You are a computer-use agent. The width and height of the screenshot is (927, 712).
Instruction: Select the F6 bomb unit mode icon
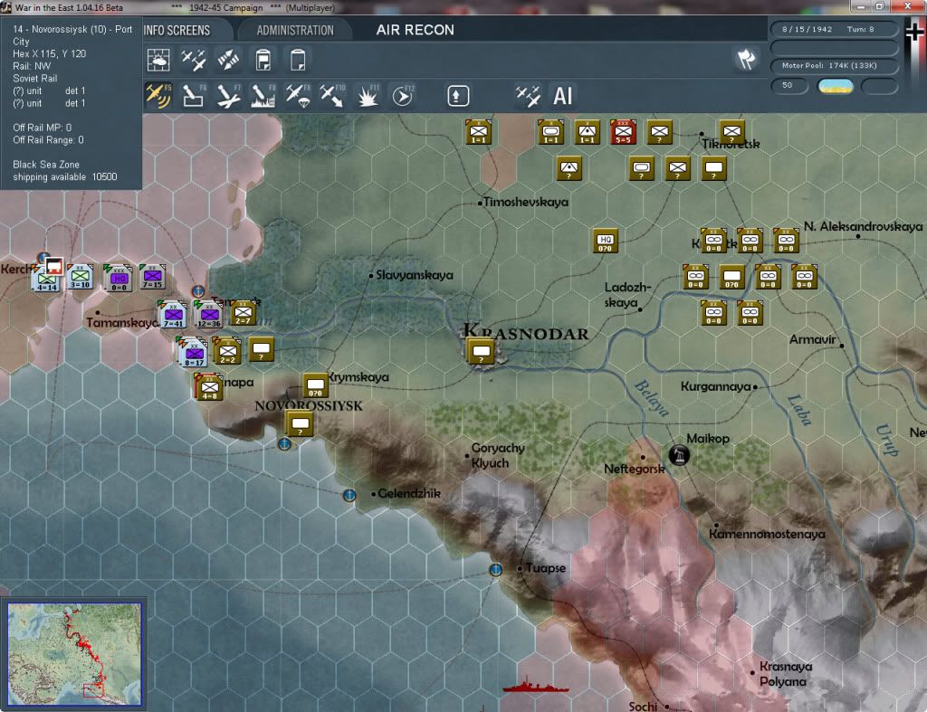(x=194, y=96)
